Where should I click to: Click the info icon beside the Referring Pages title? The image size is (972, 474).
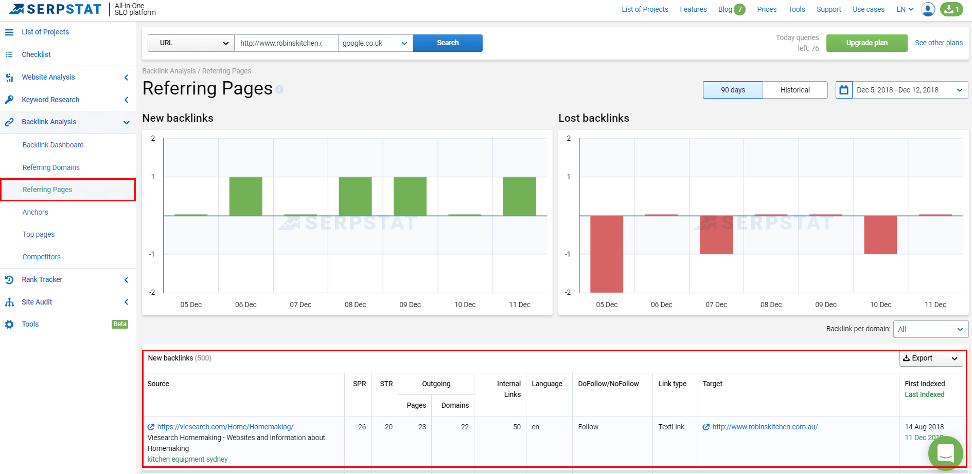[279, 89]
